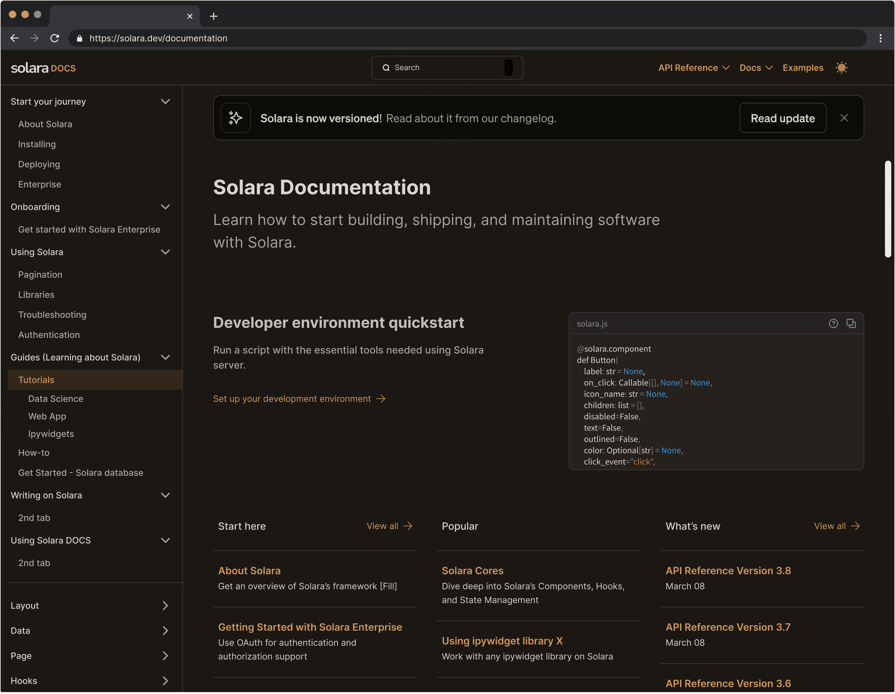Viewport: 895px width, 694px height.
Task: Click arrow next to Start here View all
Action: coord(408,526)
